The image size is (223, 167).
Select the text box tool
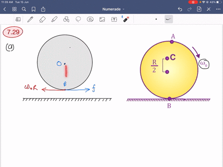pos(114,19)
